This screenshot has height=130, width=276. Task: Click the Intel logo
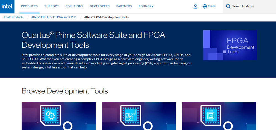click(7, 7)
